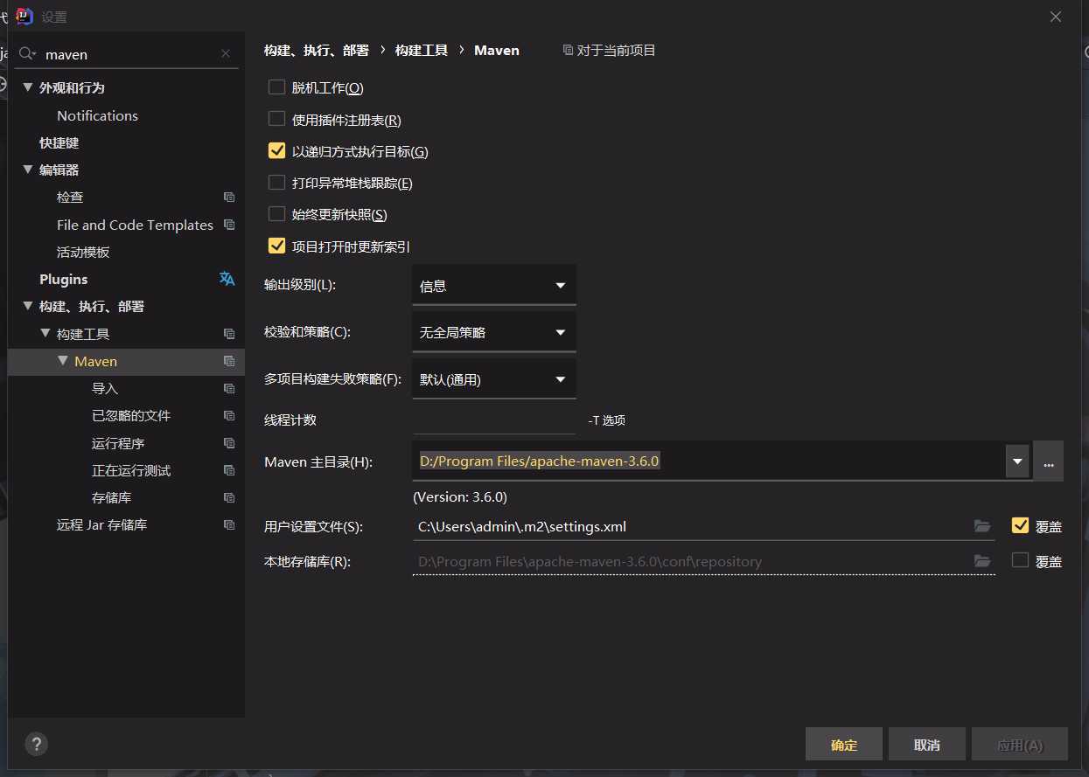The image size is (1089, 777).
Task: Click 对于当前项目 label icon
Action: (569, 51)
